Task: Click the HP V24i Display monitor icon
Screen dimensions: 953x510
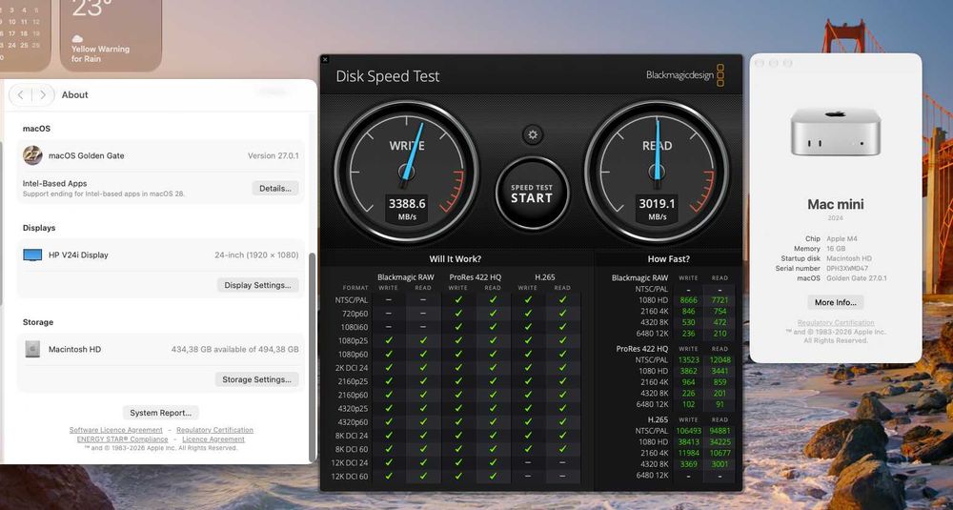Action: pyautogui.click(x=32, y=255)
